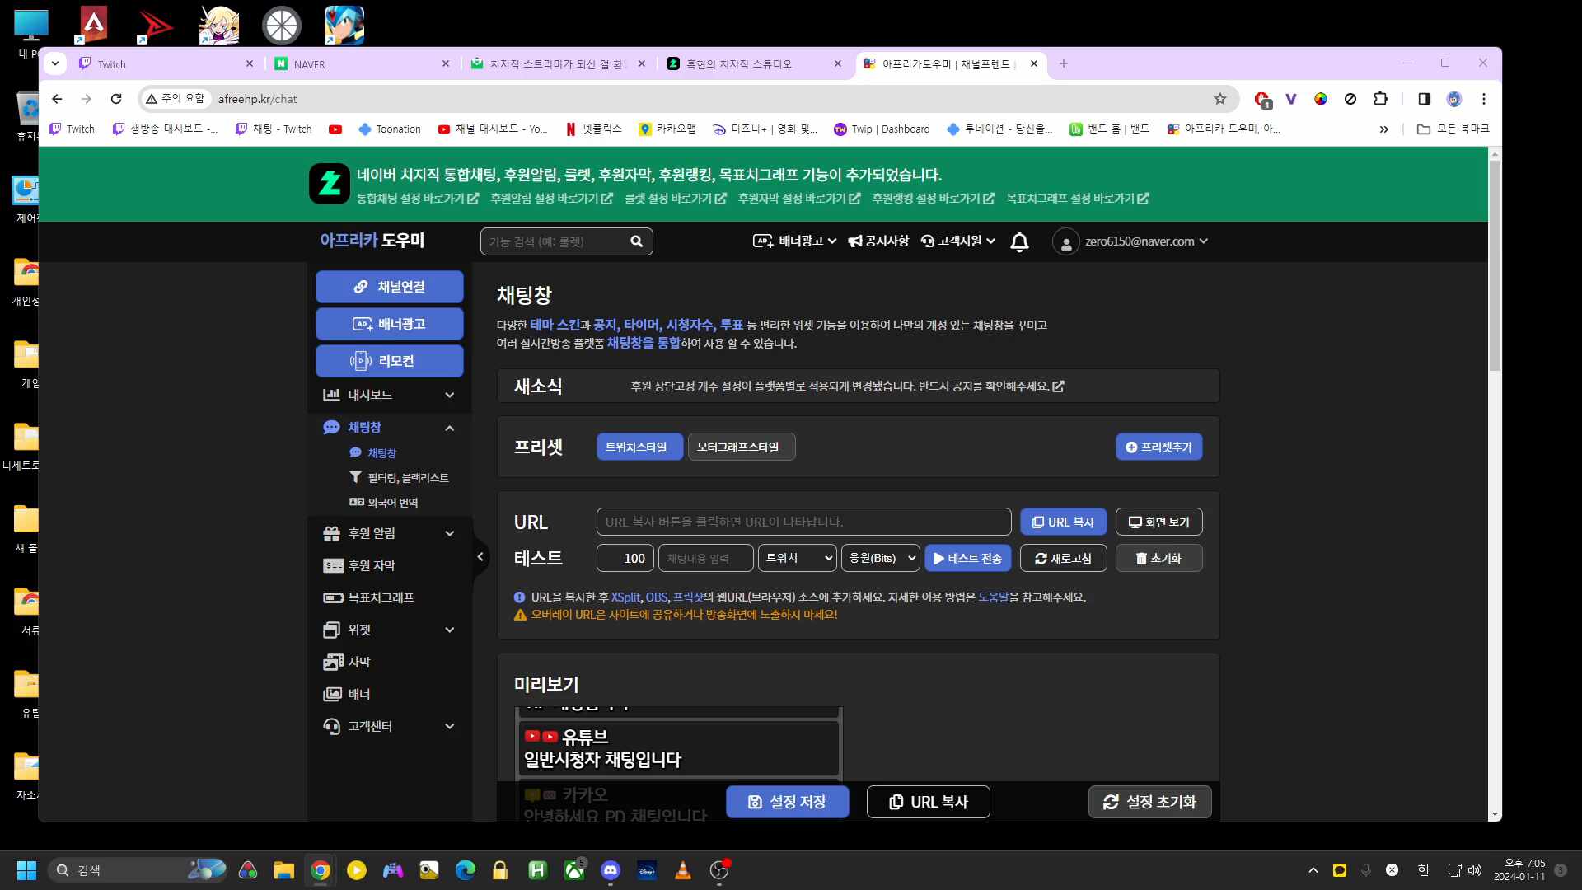Open 고객지원 customer support menu
Screen dimensions: 1582x890
coord(957,241)
